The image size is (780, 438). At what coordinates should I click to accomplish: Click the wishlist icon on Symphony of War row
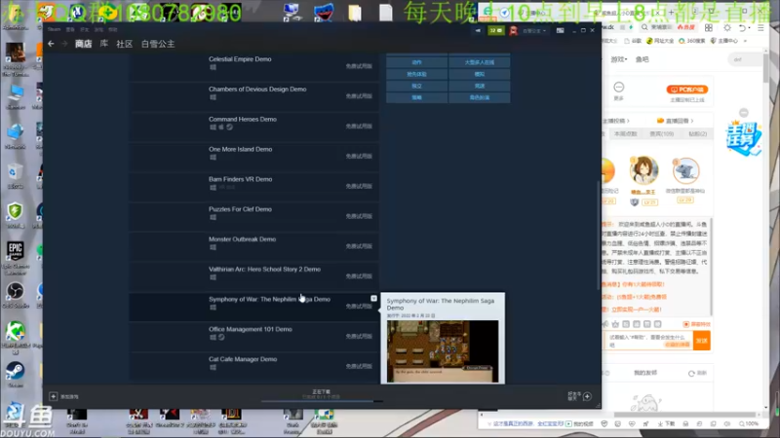coord(373,298)
